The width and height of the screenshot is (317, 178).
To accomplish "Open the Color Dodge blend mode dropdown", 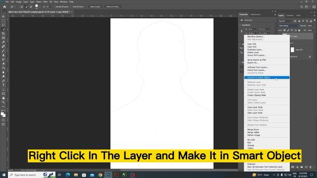I will tap(288, 26).
